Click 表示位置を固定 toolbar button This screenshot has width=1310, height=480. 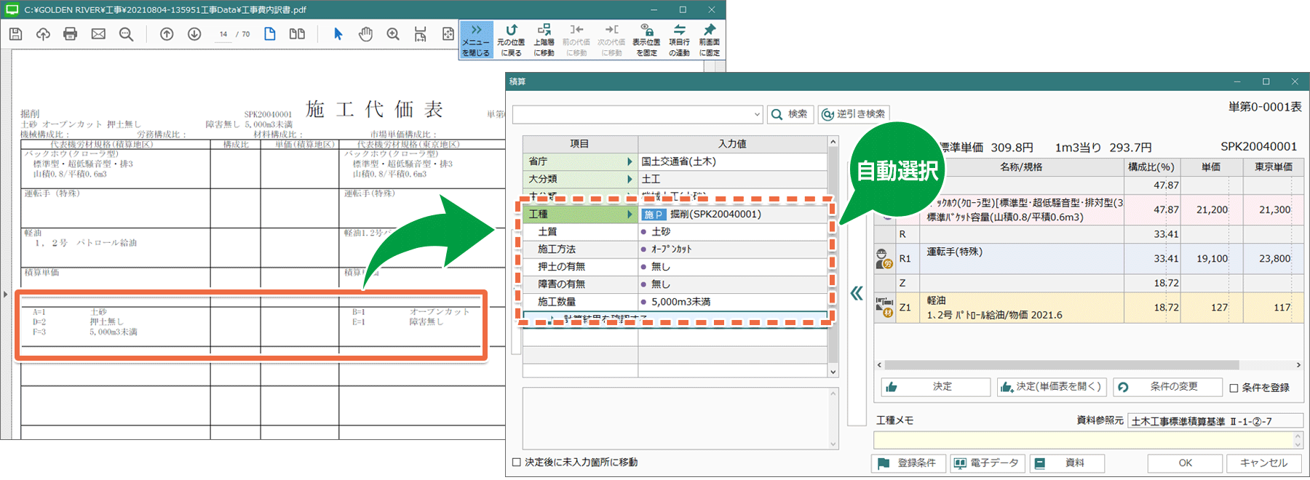point(646,41)
